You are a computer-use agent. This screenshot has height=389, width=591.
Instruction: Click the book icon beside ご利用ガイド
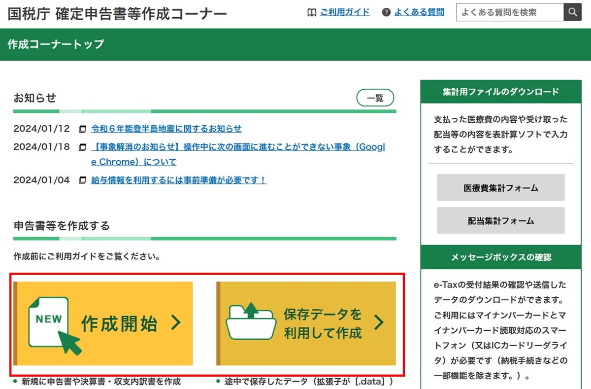312,12
